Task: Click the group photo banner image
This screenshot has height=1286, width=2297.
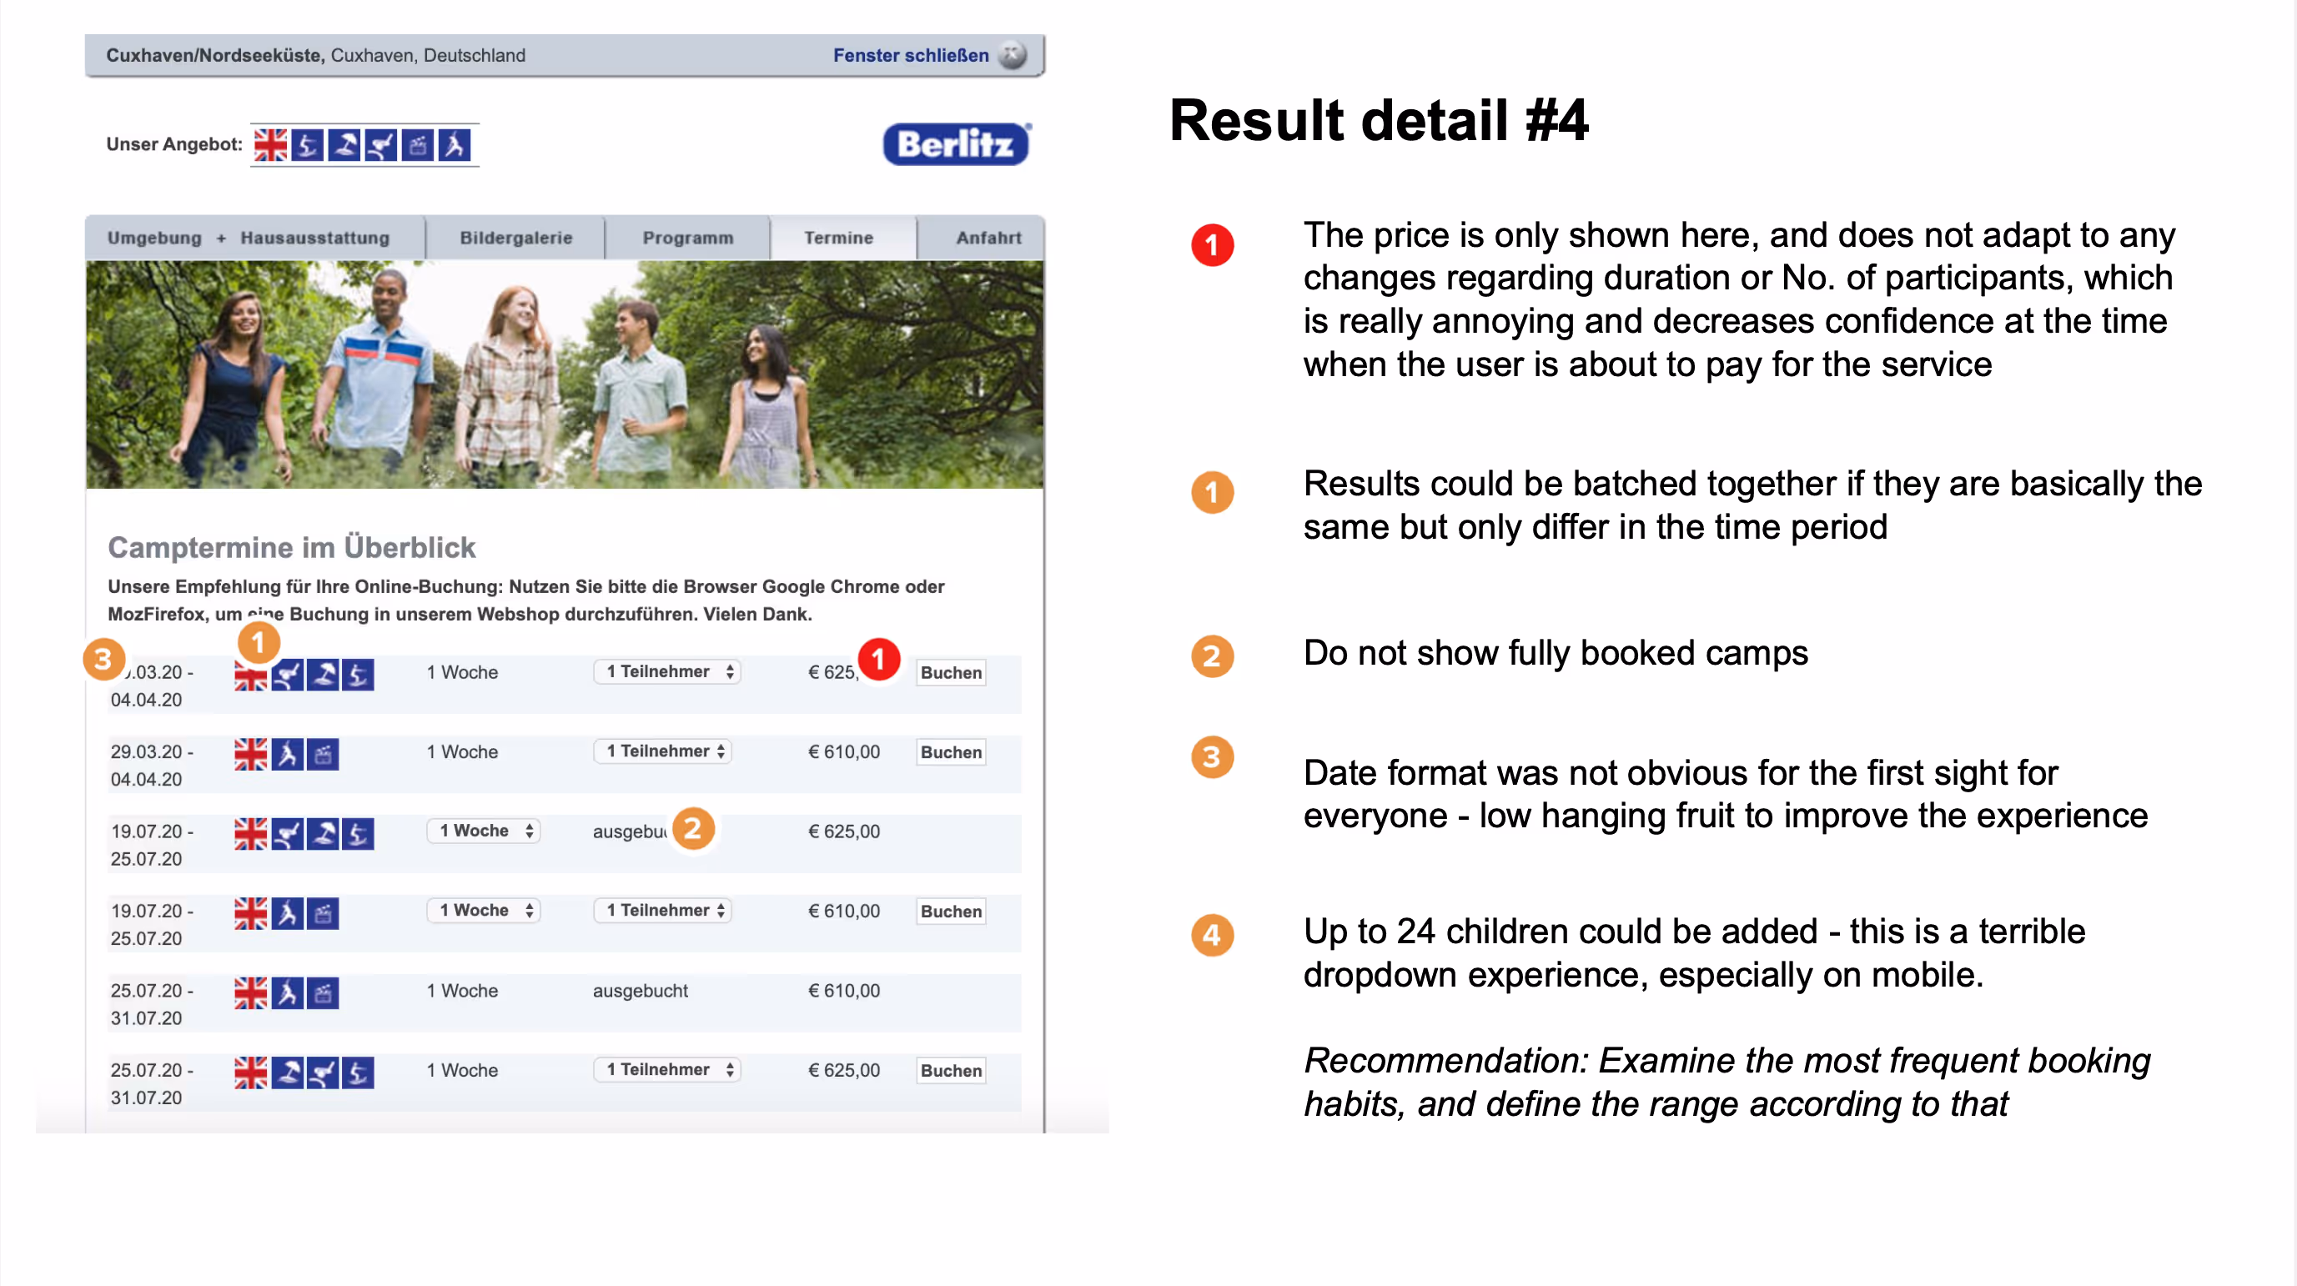Action: coord(565,374)
